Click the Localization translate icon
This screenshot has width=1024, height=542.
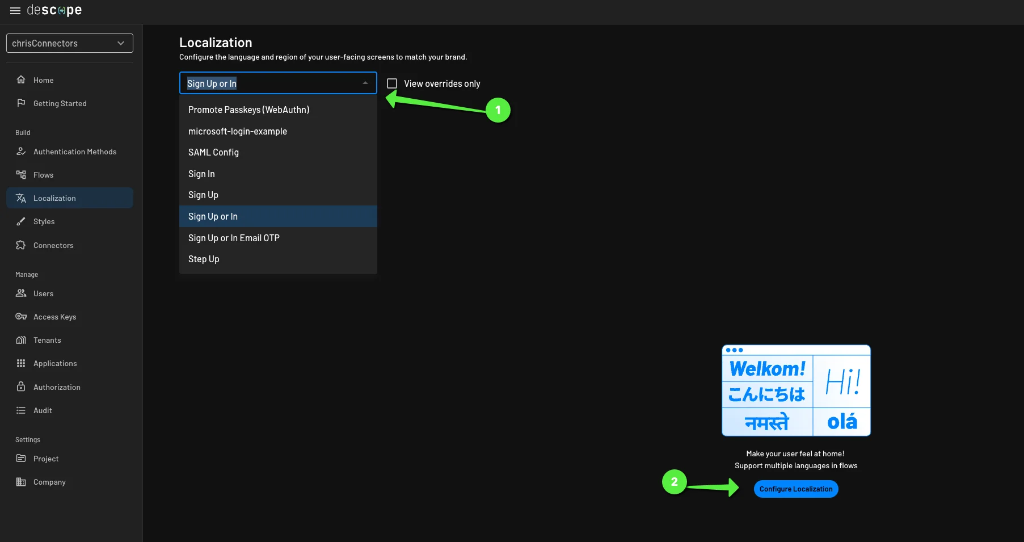tap(21, 198)
